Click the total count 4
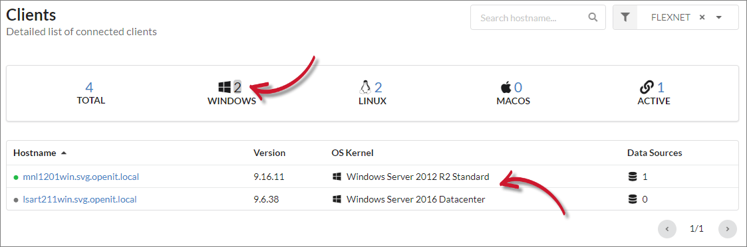The image size is (747, 247). [89, 87]
